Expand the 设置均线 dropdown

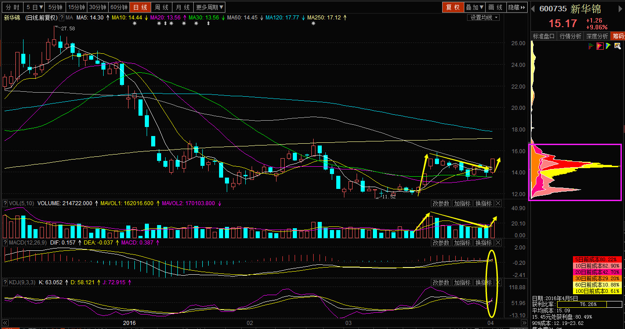pyautogui.click(x=483, y=17)
